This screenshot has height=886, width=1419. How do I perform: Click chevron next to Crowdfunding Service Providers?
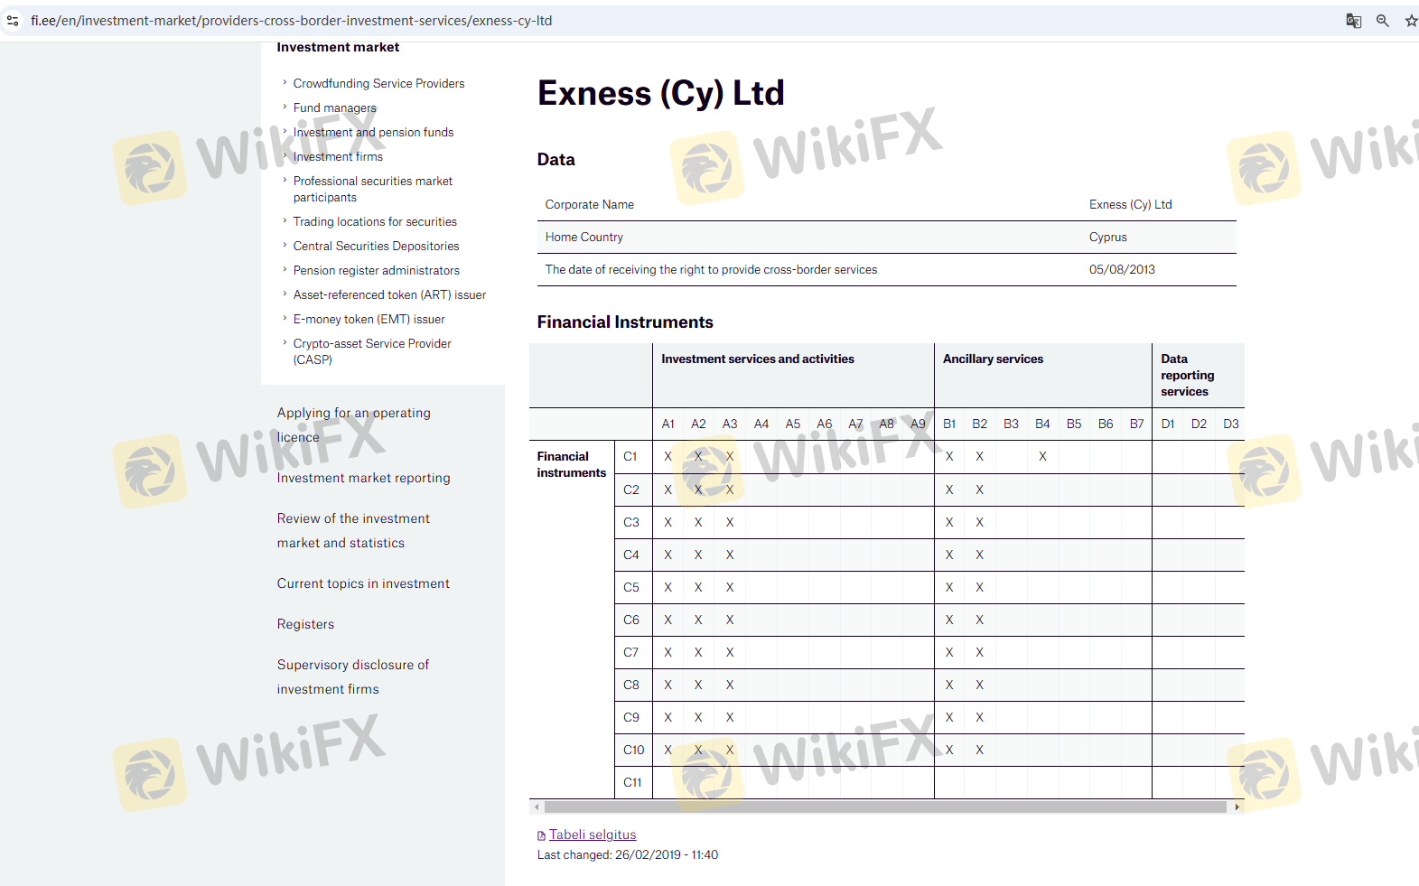point(285,82)
